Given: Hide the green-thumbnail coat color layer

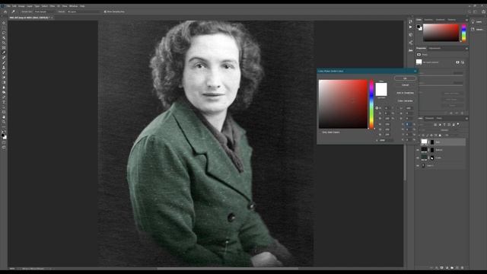Looking at the screenshot, I should (x=418, y=158).
